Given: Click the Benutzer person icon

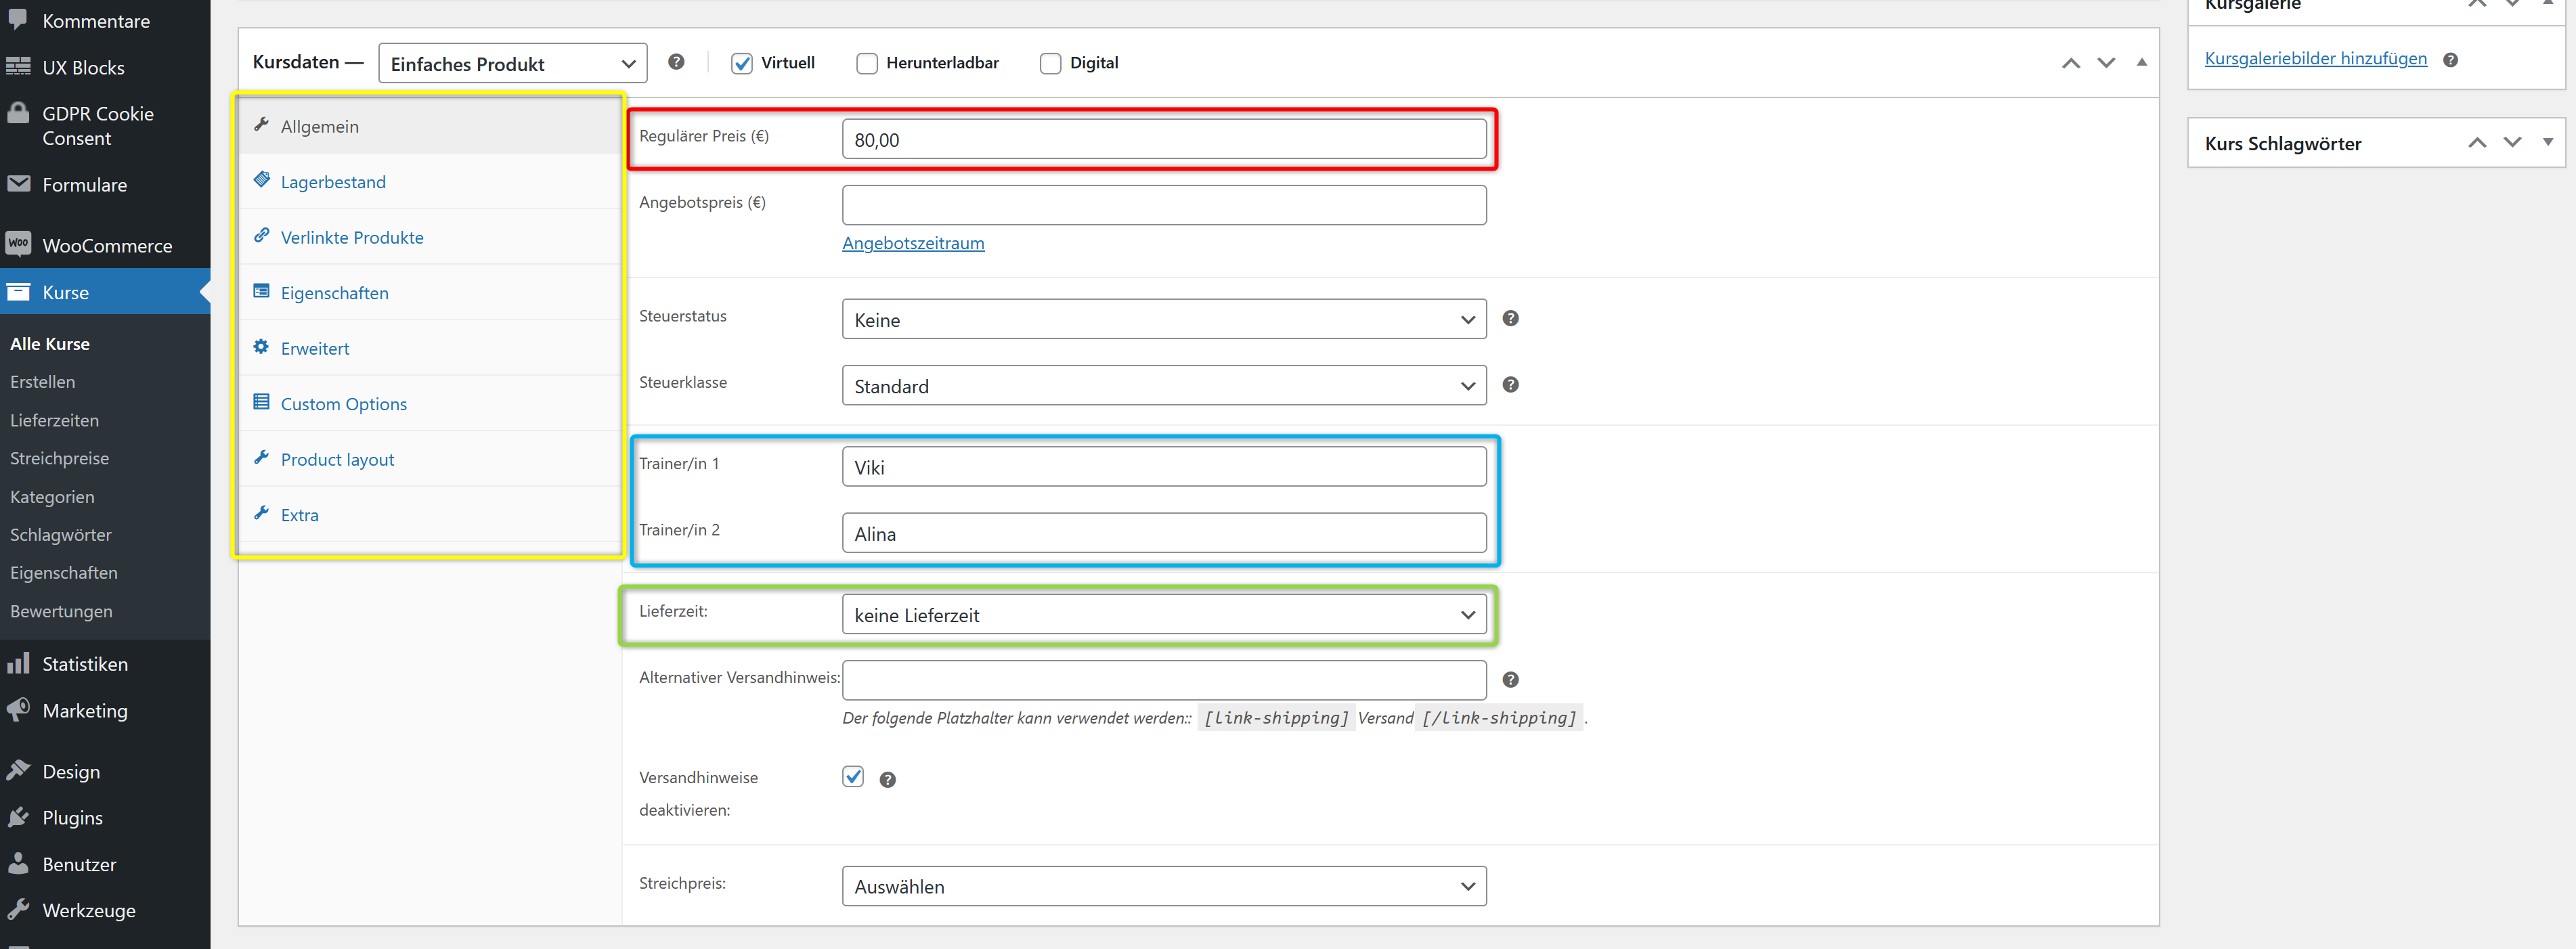Looking at the screenshot, I should click(18, 863).
